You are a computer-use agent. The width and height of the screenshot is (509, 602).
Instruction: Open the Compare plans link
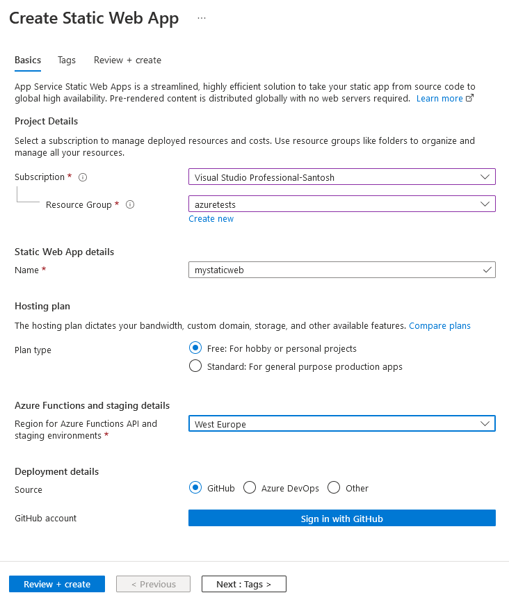[x=439, y=326]
